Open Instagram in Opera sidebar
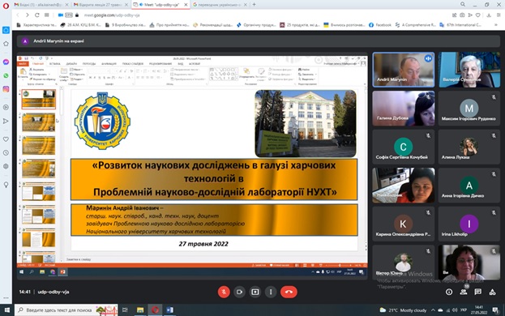Image resolution: width=505 pixels, height=316 pixels. 6,89
